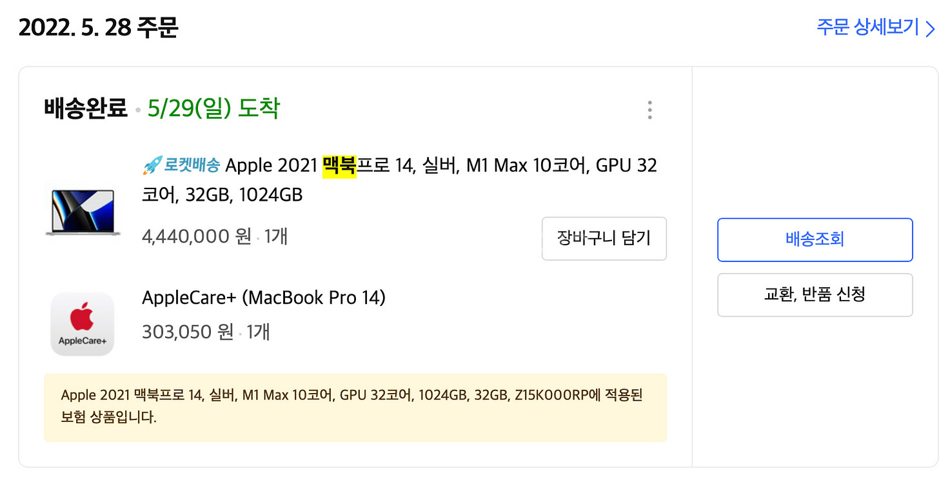Click the 5/29(일) 도착 arrival text
The height and width of the screenshot is (484, 950).
click(213, 108)
